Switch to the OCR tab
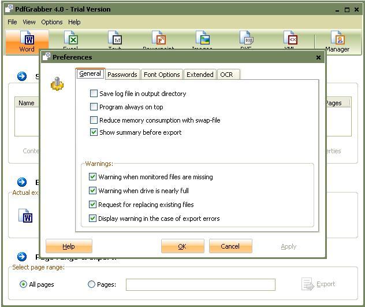365x307 pixels. coord(228,75)
